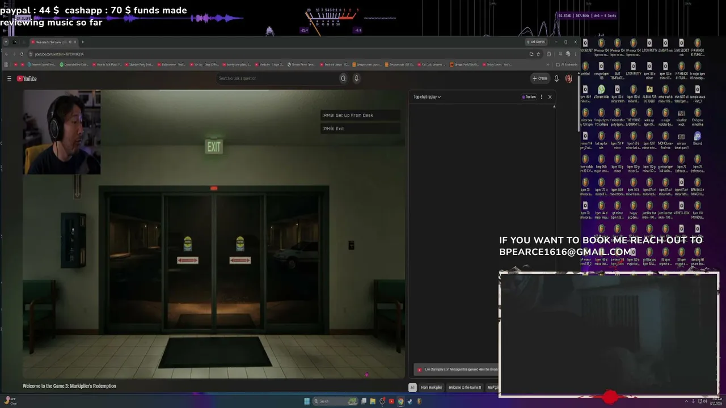Open uTorrent Web desktop shortcut

pyautogui.click(x=601, y=93)
